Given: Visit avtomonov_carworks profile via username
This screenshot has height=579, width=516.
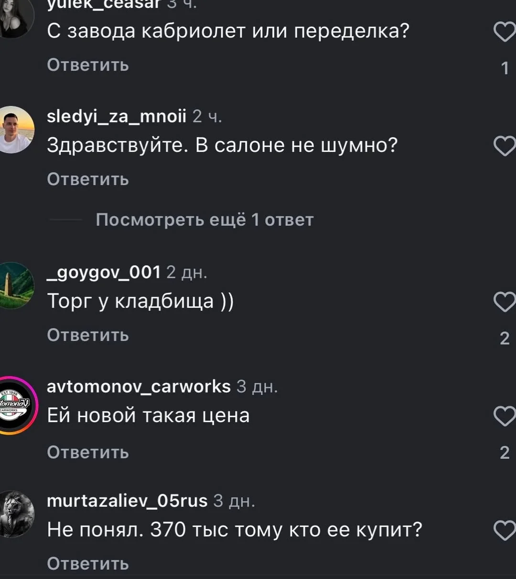Looking at the screenshot, I should [139, 386].
